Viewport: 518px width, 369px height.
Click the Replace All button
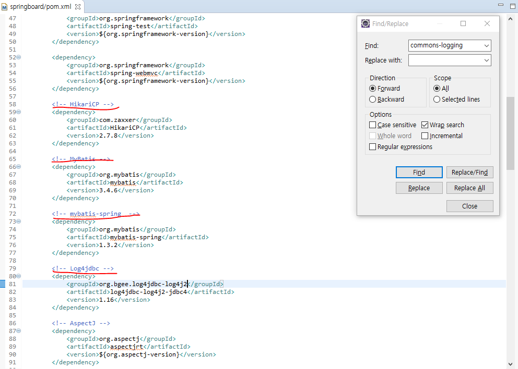(469, 188)
